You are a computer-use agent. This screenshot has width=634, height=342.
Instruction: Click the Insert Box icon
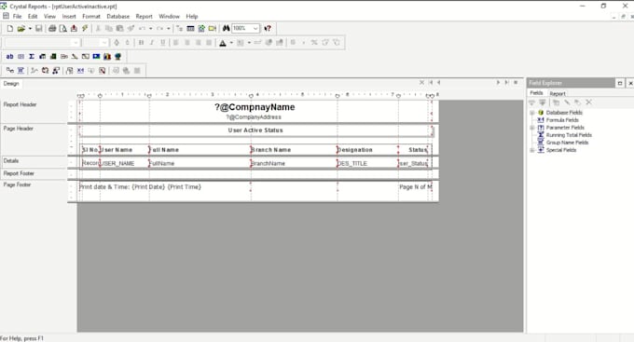86,57
